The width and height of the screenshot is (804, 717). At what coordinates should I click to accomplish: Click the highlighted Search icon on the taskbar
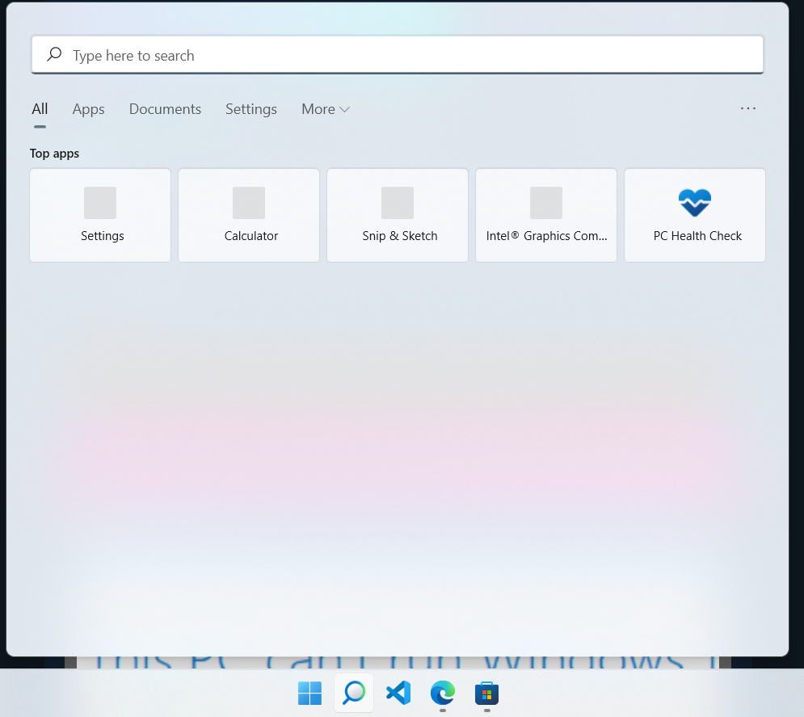(354, 693)
